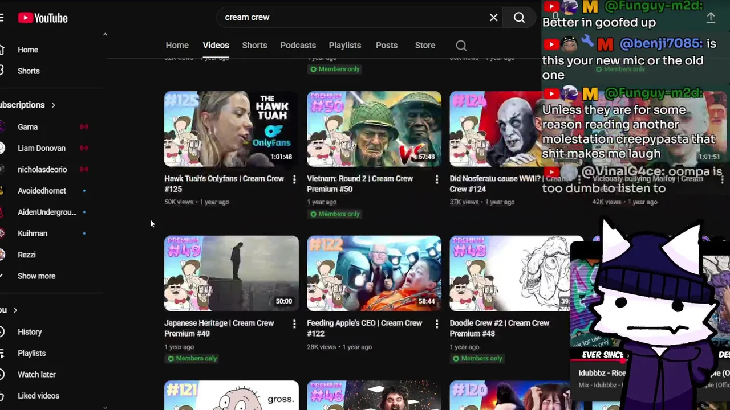This screenshot has height=410, width=730.
Task: Open the Podcasts tab
Action: (298, 45)
